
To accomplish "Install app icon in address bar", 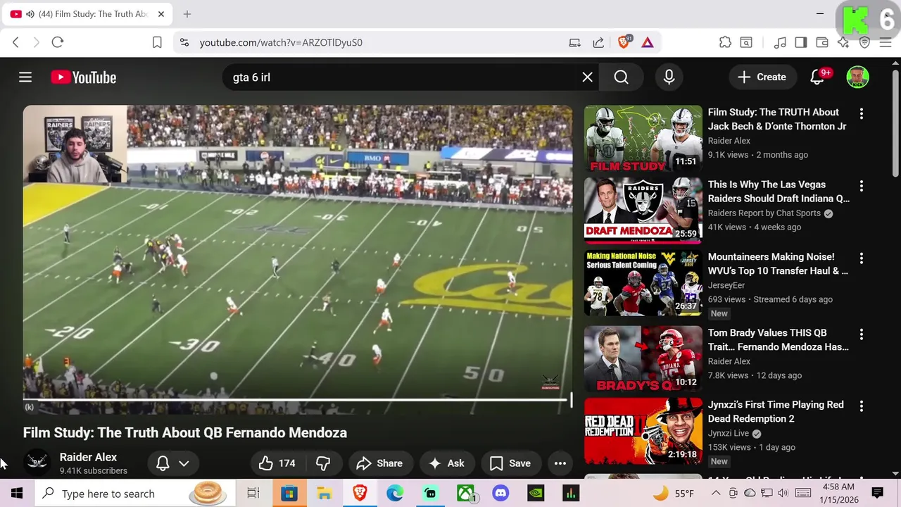I will click(575, 42).
